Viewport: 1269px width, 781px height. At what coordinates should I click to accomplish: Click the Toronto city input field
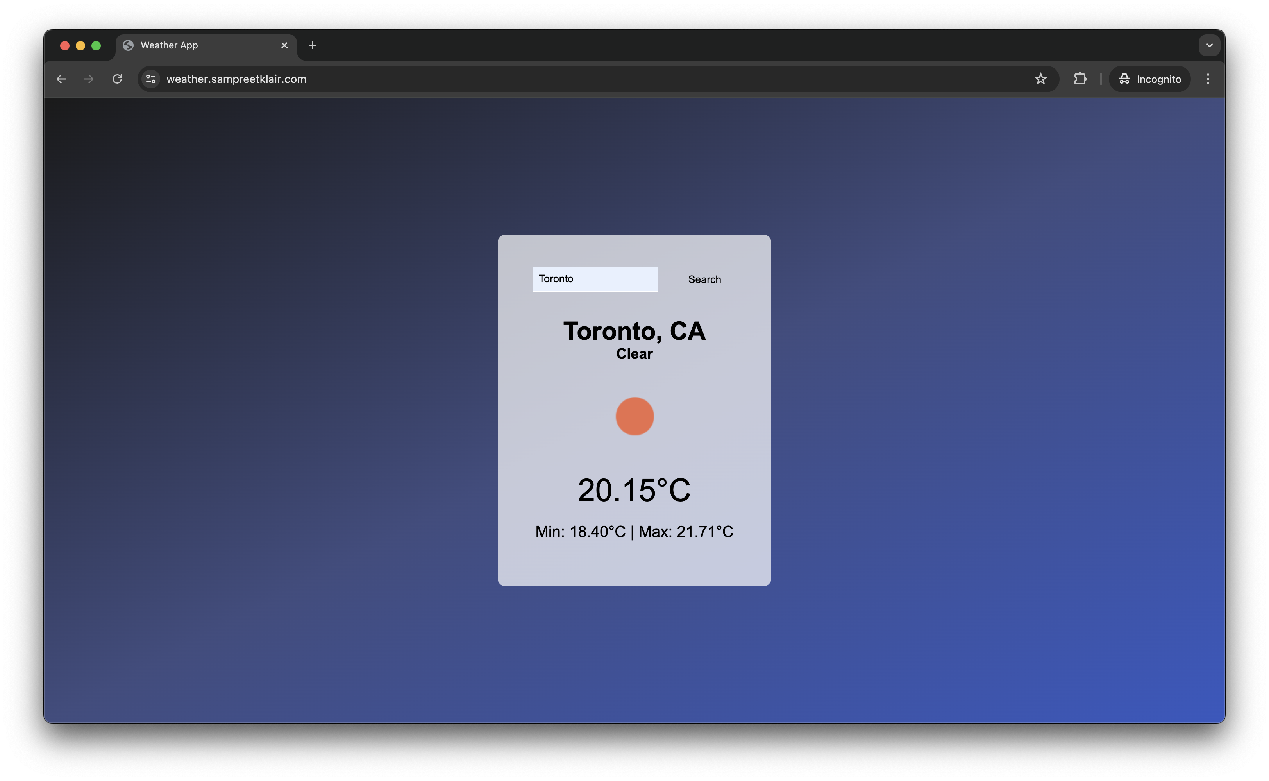pyautogui.click(x=595, y=279)
